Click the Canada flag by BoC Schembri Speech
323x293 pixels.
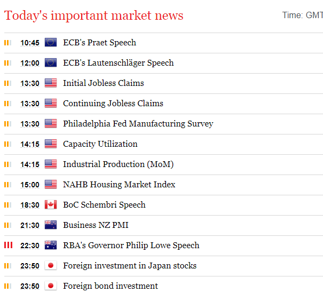(51, 204)
